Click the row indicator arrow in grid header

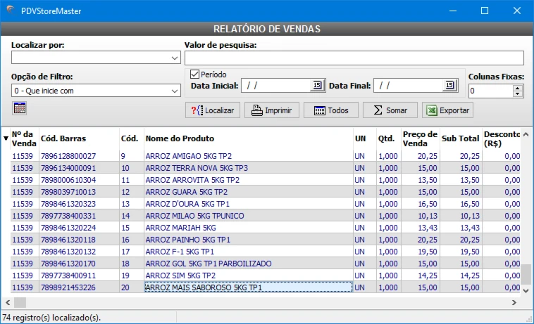coord(6,138)
